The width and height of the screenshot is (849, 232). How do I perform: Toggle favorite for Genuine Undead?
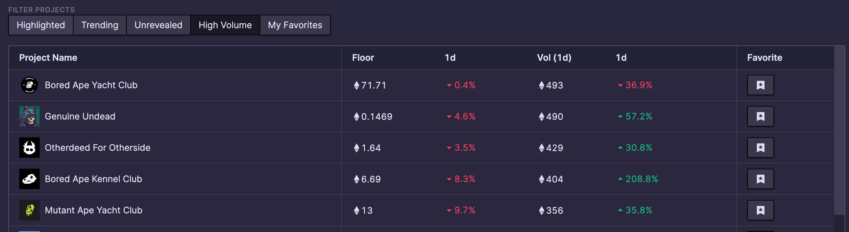760,116
